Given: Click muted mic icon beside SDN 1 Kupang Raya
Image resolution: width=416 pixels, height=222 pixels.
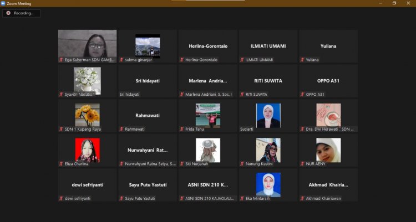Looking at the screenshot, I should tap(61, 130).
